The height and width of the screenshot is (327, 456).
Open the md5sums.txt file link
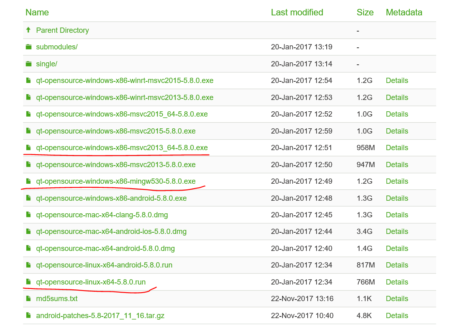pos(57,299)
